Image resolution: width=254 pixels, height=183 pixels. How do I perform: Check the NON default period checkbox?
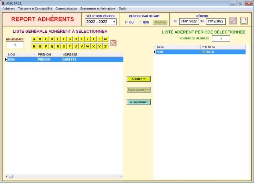(x=140, y=22)
